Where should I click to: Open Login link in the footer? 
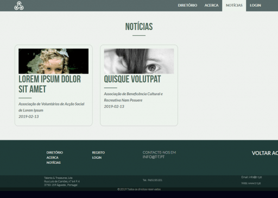97,158
